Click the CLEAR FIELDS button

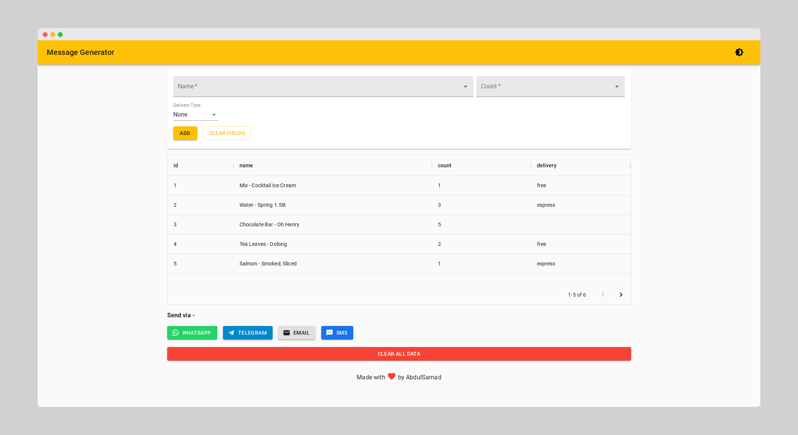[x=227, y=133]
